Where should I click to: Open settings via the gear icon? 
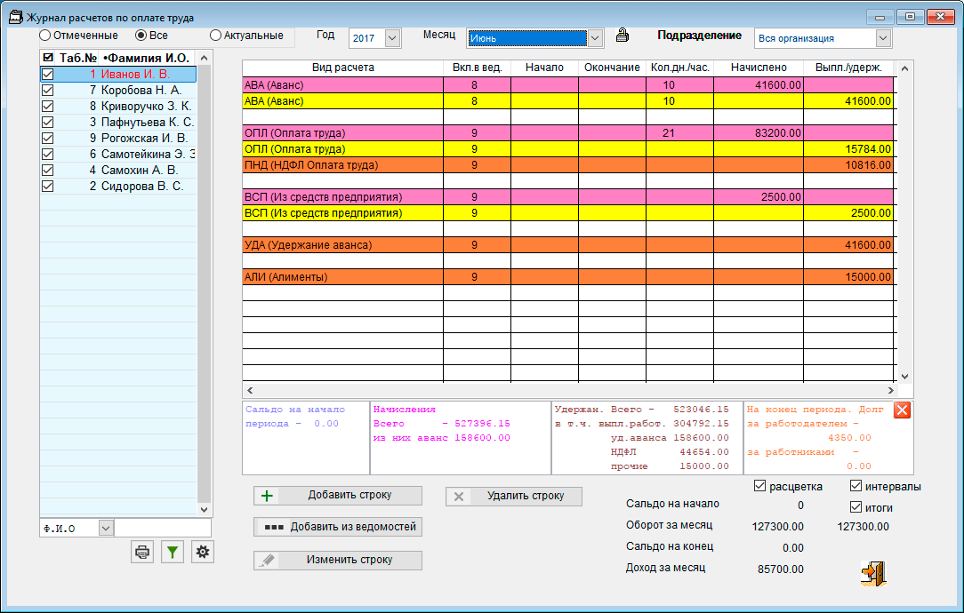click(x=202, y=553)
